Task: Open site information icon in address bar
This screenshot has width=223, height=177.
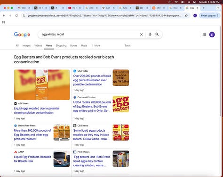Action: 24,16
